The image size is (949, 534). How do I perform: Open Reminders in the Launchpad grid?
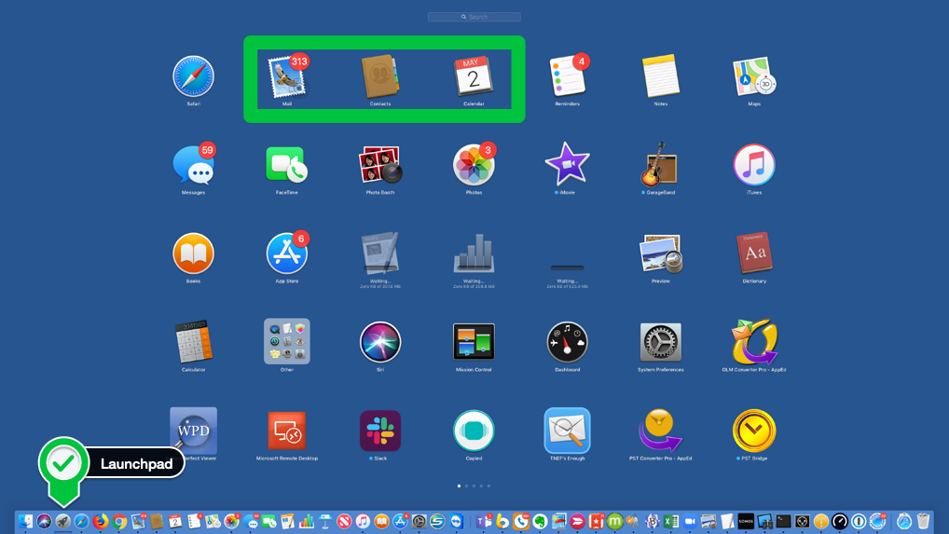pos(567,76)
